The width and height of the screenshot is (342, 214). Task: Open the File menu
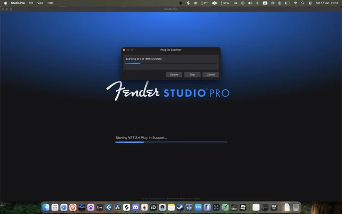point(31,3)
